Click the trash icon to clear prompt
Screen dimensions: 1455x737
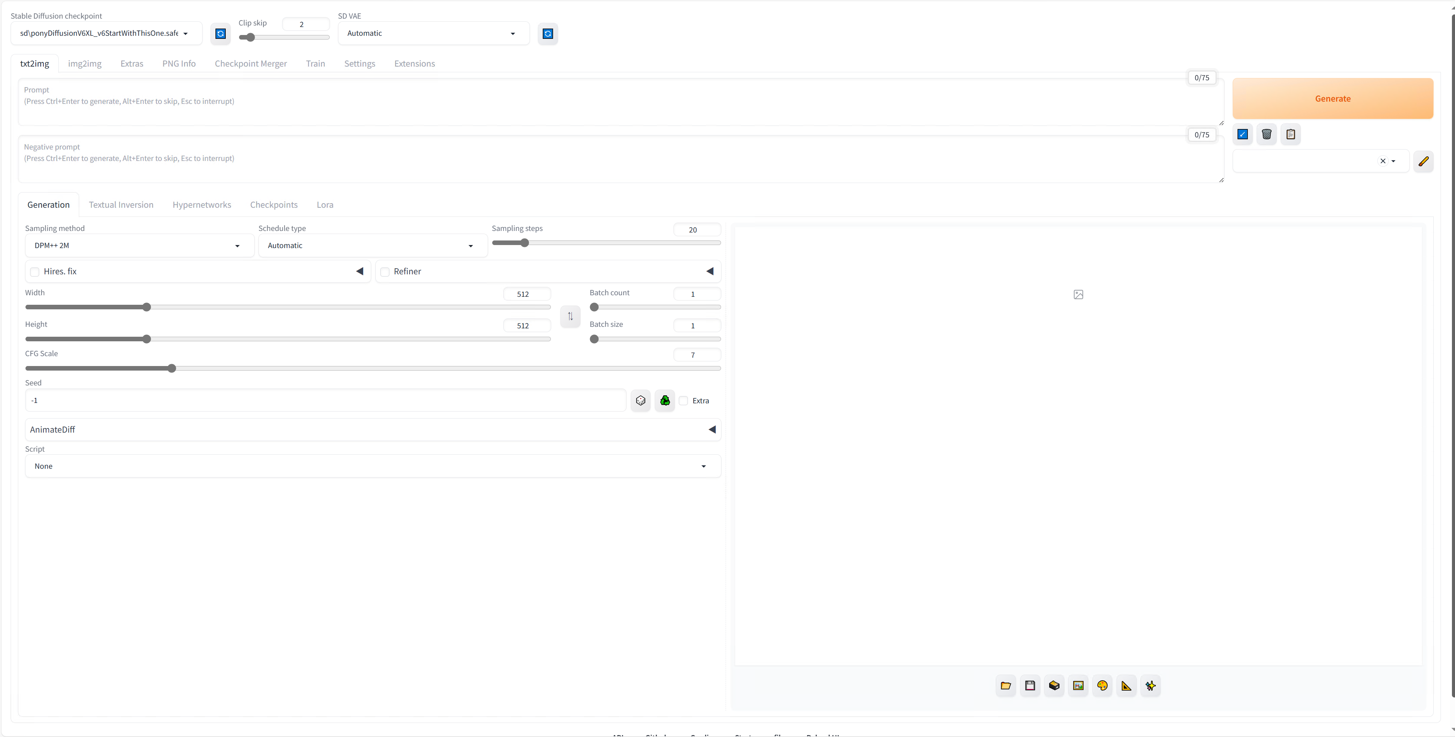pyautogui.click(x=1266, y=134)
